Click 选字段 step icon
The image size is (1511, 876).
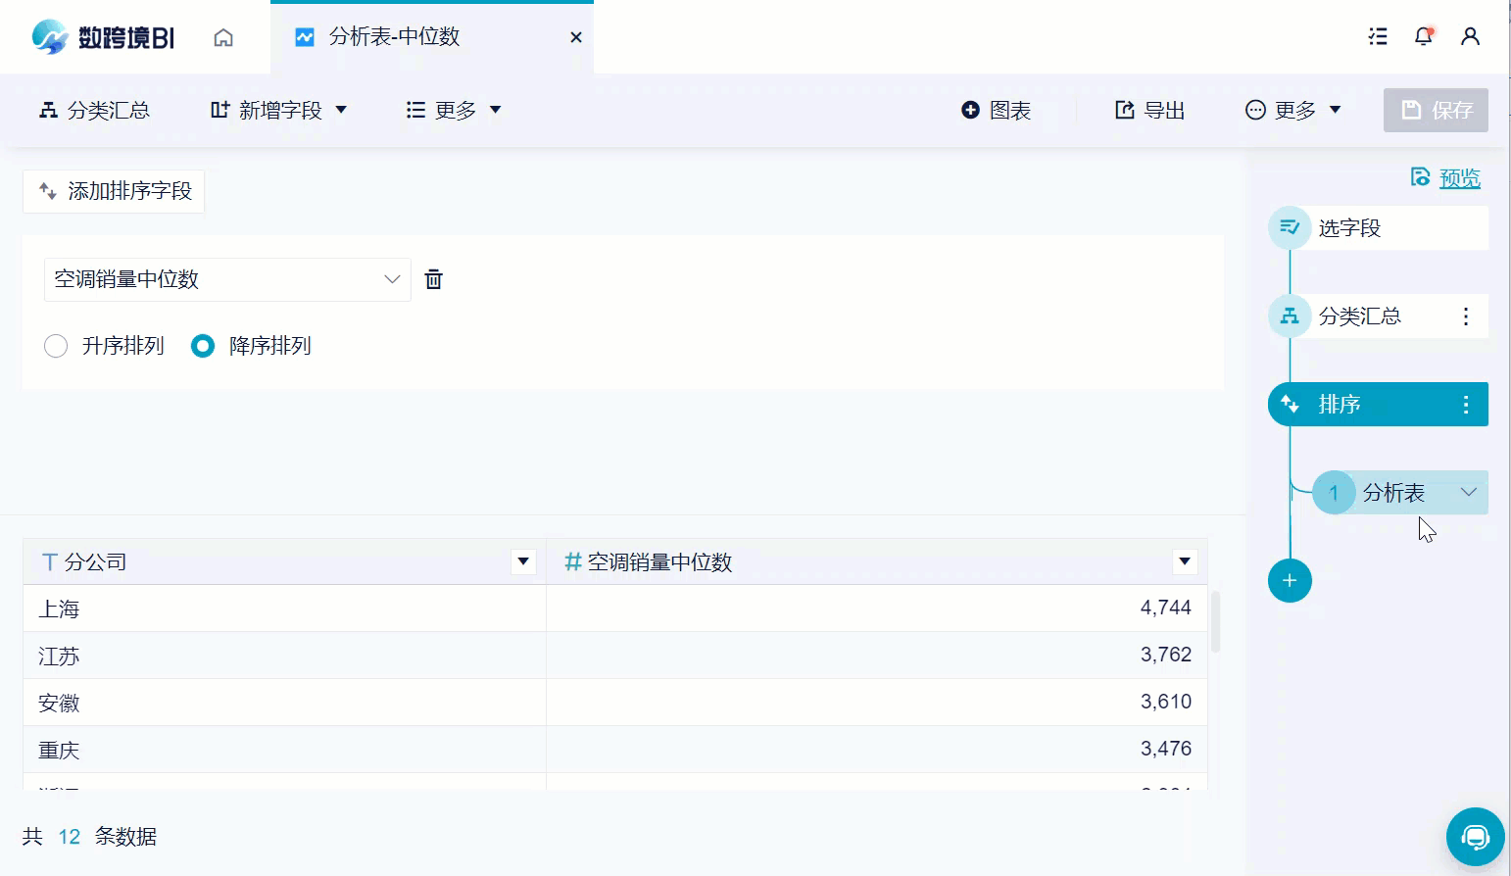point(1290,228)
